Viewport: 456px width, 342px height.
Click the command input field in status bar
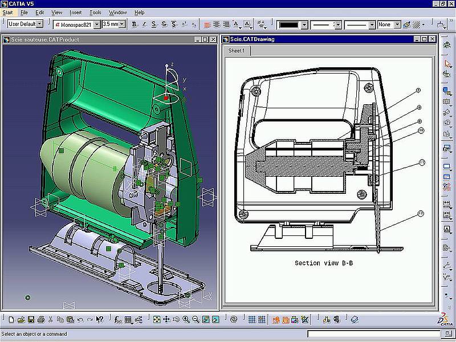tap(374, 334)
